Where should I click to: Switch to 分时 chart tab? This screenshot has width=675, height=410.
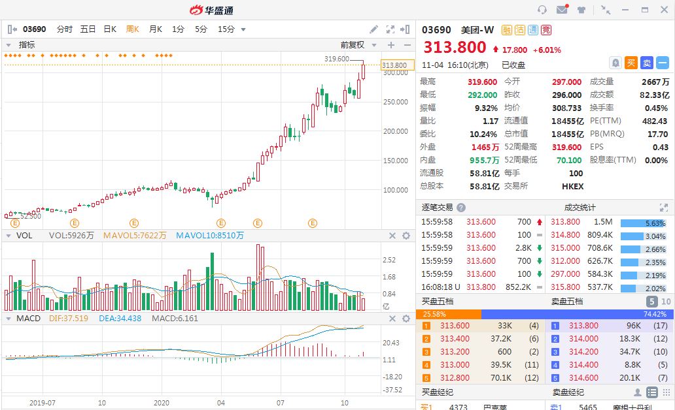coord(65,29)
